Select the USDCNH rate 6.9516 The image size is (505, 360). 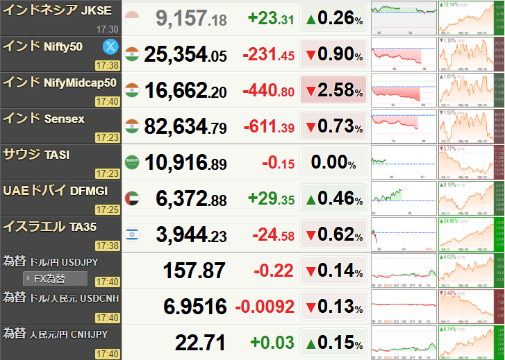pyautogui.click(x=195, y=307)
